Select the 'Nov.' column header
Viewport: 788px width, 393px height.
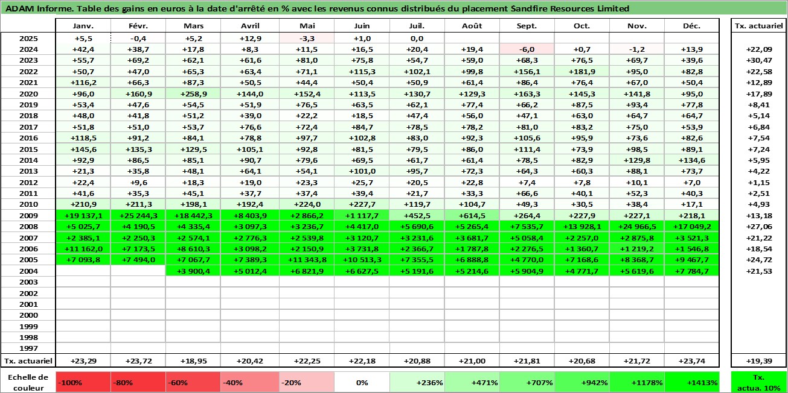(637, 26)
